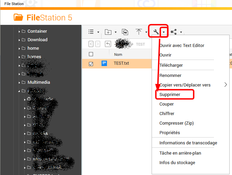This screenshot has height=175, width=232.
Task: Toggle the select-all checkbox in header
Action: pyautogui.click(x=91, y=54)
